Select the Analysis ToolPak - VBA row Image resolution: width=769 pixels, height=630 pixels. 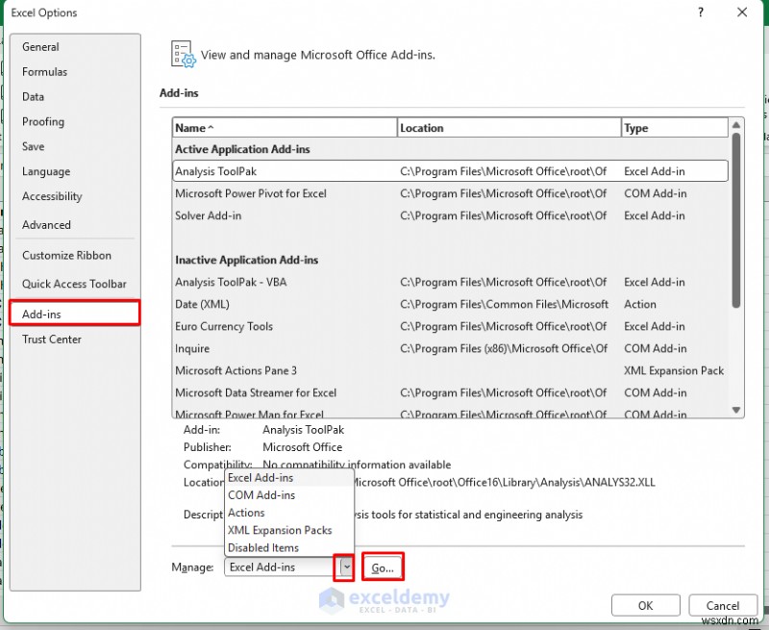(x=450, y=282)
